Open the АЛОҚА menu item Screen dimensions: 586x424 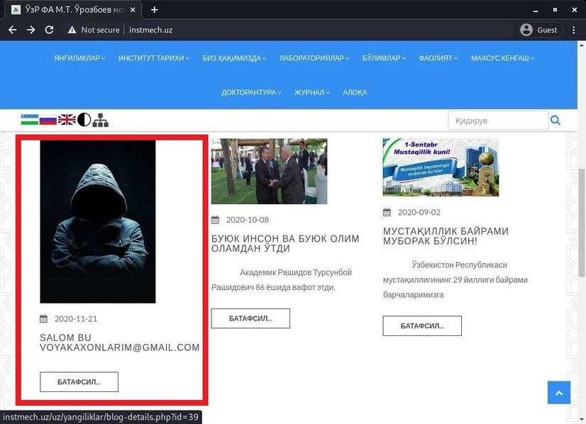coord(355,92)
